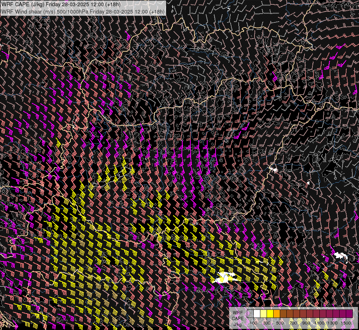This screenshot has width=359, height=330.
Task: Click the 'WRF' word in the legend box
Action: 238,313
